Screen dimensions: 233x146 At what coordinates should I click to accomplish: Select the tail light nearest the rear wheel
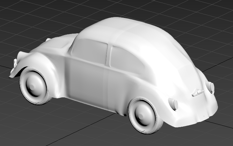point(173,104)
